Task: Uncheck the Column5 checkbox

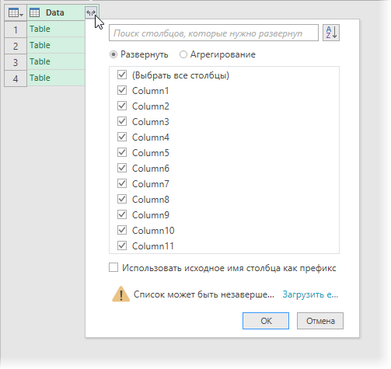Action: coord(122,152)
